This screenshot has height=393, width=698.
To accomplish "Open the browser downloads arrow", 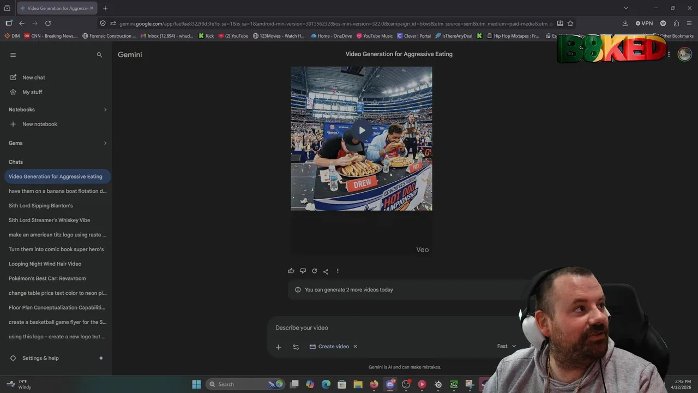I will point(625,23).
